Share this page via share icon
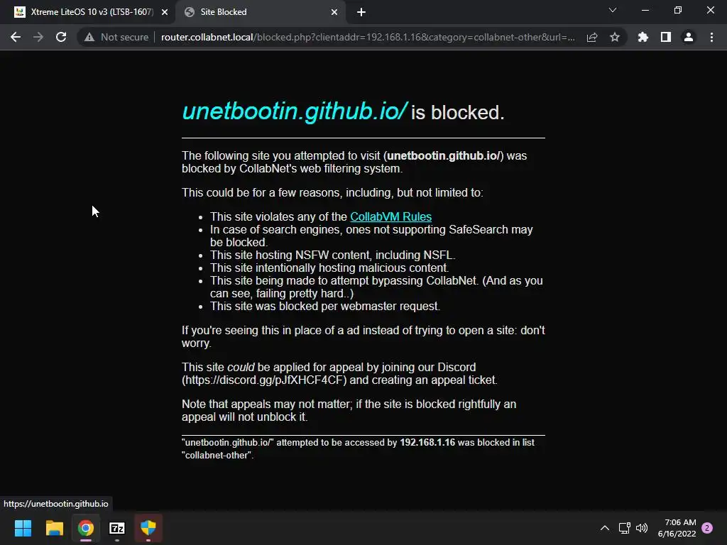Image resolution: width=727 pixels, height=545 pixels. coord(592,37)
